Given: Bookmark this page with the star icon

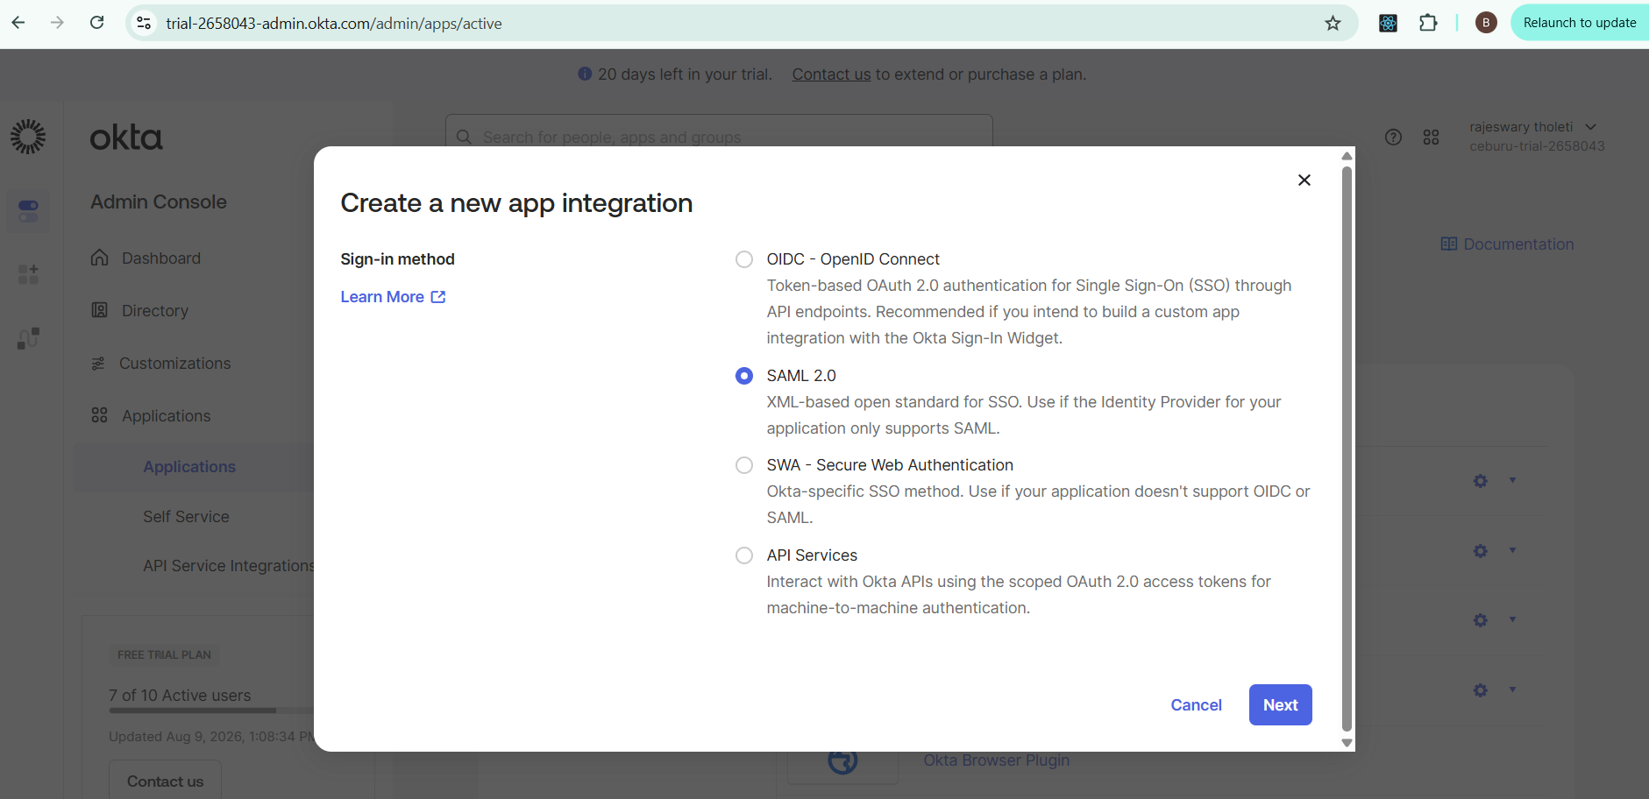Looking at the screenshot, I should pos(1333,23).
